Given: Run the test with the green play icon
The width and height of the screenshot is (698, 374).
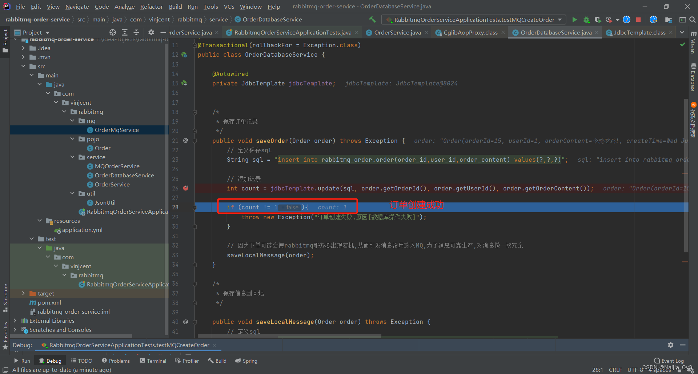Looking at the screenshot, I should pos(574,20).
